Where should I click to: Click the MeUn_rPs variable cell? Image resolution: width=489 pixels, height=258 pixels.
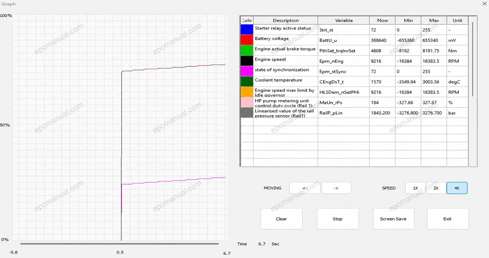click(x=344, y=102)
